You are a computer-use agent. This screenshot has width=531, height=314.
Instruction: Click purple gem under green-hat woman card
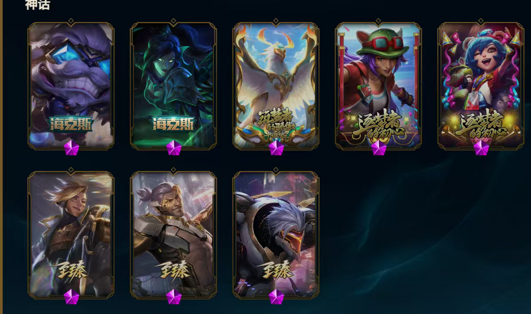379,148
